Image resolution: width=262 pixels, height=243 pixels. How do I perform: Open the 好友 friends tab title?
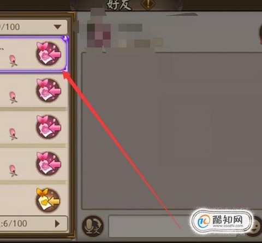[119, 5]
